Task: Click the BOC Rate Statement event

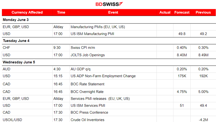Action: (87, 84)
